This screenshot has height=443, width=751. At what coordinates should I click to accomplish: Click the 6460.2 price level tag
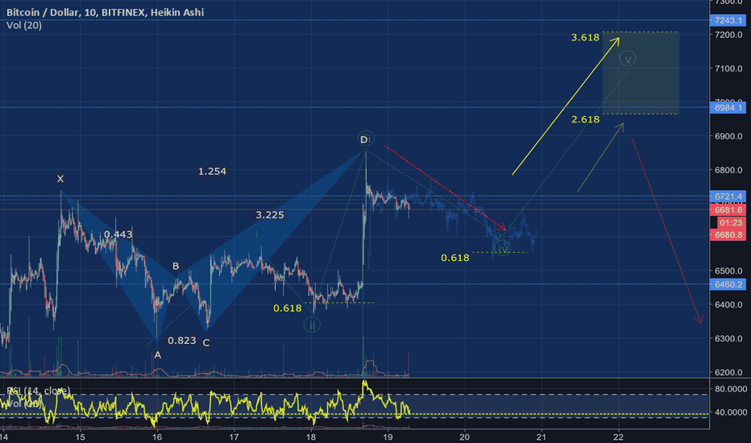(x=728, y=284)
